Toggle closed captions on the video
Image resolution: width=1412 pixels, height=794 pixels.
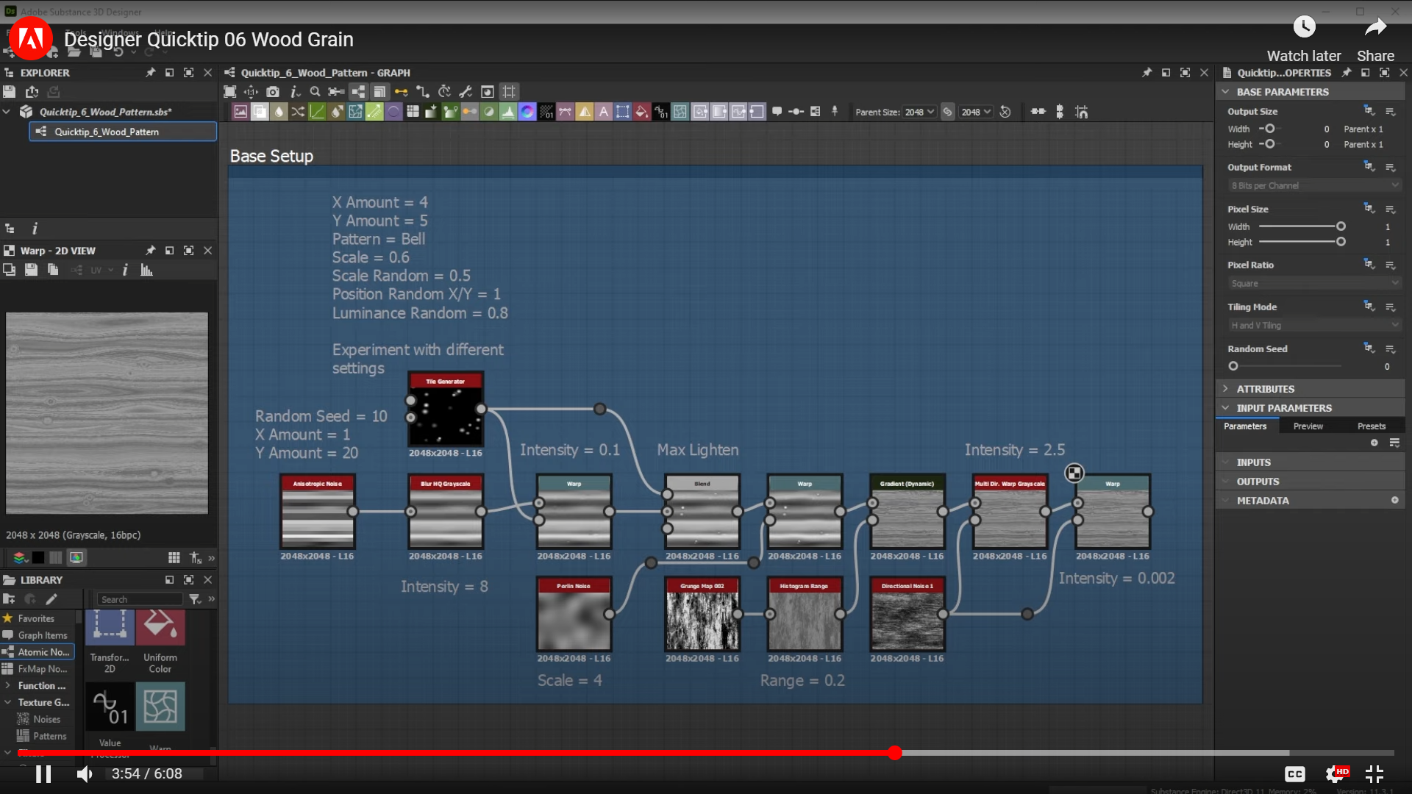pos(1294,773)
